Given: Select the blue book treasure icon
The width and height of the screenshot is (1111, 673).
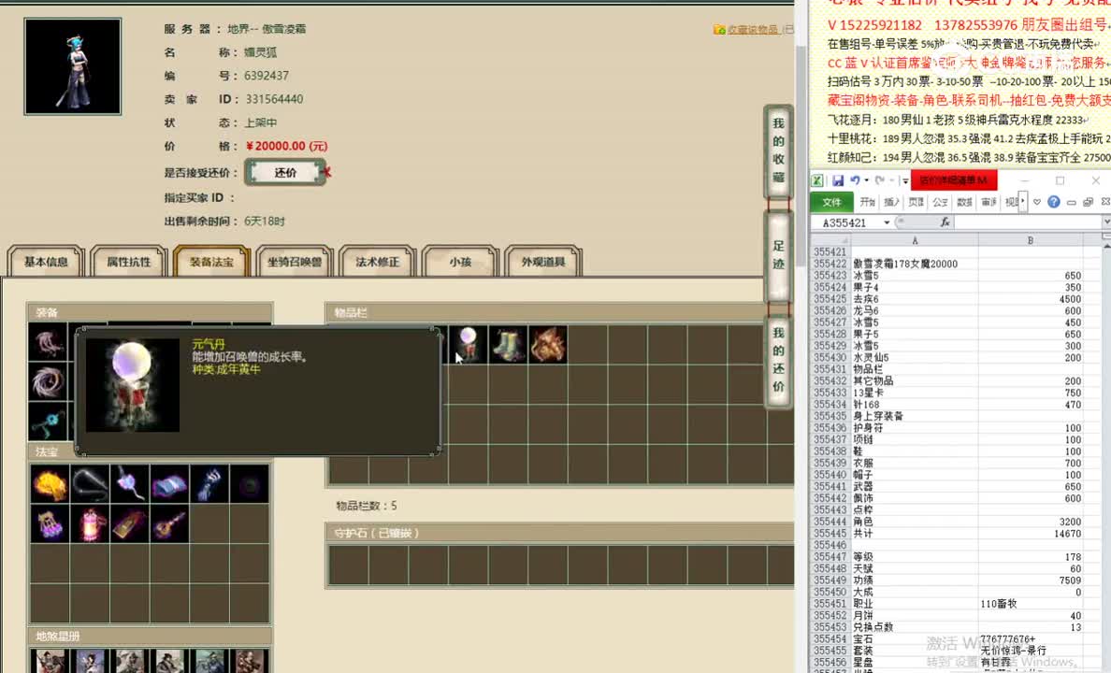Looking at the screenshot, I should click(x=169, y=484).
